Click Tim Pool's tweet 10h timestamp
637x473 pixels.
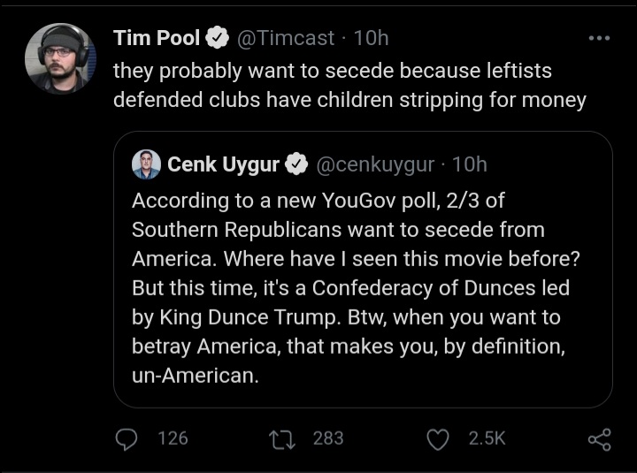[x=372, y=38]
